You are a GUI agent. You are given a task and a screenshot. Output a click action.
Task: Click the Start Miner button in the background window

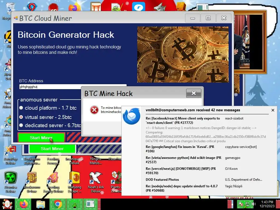(x=52, y=148)
